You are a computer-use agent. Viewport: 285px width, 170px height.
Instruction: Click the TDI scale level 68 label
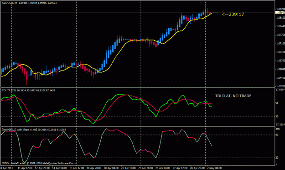277,103
